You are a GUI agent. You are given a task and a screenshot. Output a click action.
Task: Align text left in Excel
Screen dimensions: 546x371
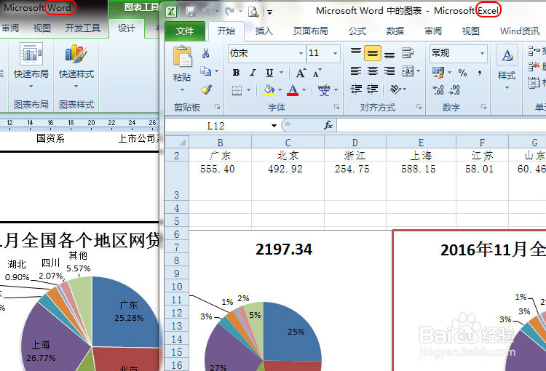click(355, 71)
